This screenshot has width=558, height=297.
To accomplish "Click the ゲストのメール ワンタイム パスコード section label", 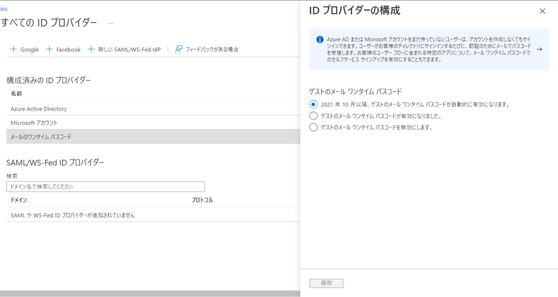I will click(x=355, y=92).
